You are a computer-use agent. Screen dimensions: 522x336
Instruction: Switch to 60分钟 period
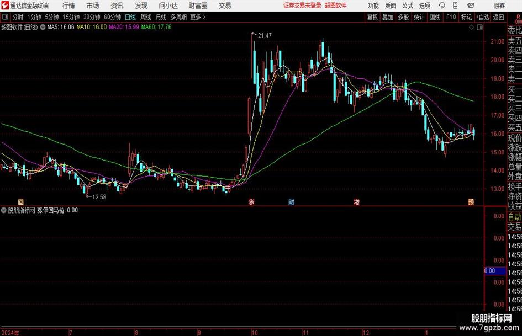[x=113, y=17]
